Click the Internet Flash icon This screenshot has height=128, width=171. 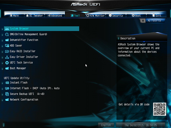click(x=7, y=88)
